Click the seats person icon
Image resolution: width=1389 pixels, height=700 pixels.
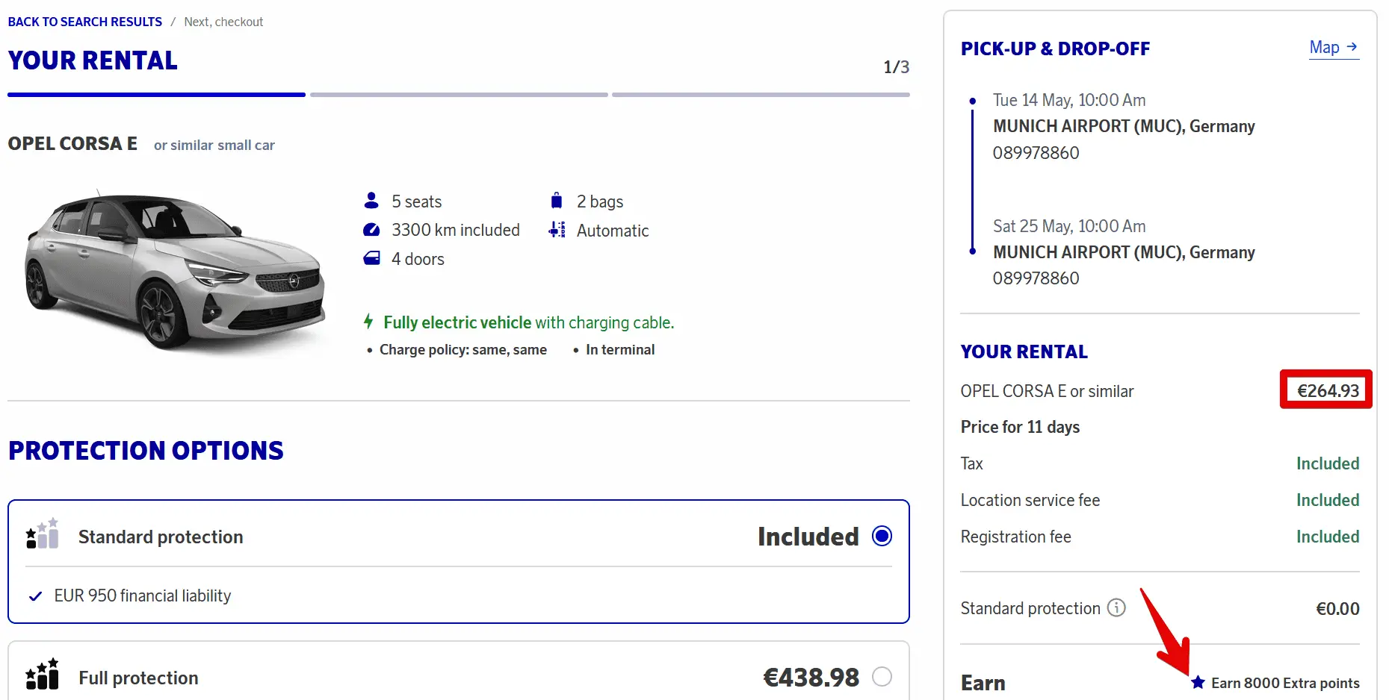[x=371, y=201]
